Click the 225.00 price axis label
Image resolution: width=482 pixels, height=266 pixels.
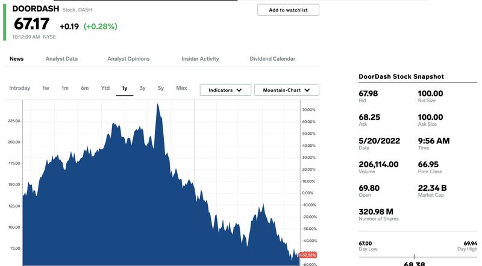point(14,121)
